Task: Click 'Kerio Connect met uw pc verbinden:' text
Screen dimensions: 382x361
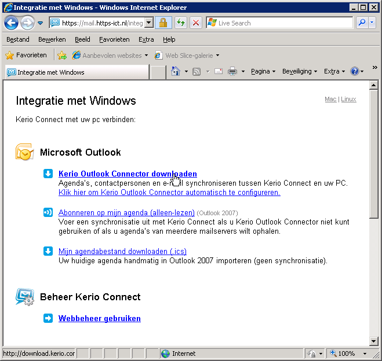Action: click(75, 120)
